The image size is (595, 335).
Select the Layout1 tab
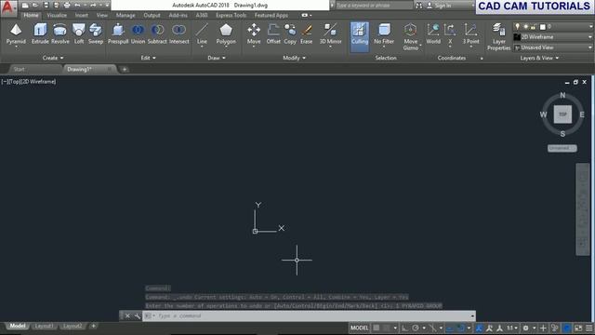pyautogui.click(x=44, y=326)
